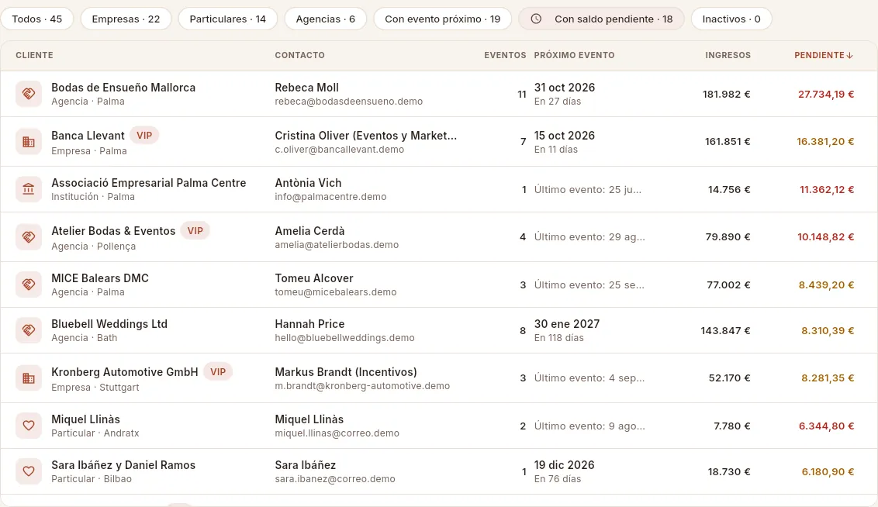Click the VIP badge on Atelier Bodas & Eventos
This screenshot has width=878, height=507.
click(x=195, y=230)
